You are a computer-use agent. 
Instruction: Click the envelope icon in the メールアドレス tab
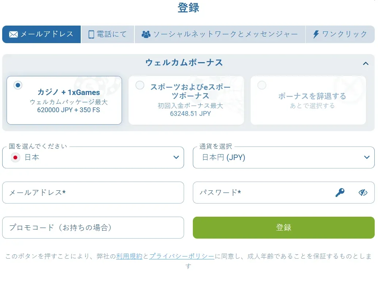click(x=14, y=34)
